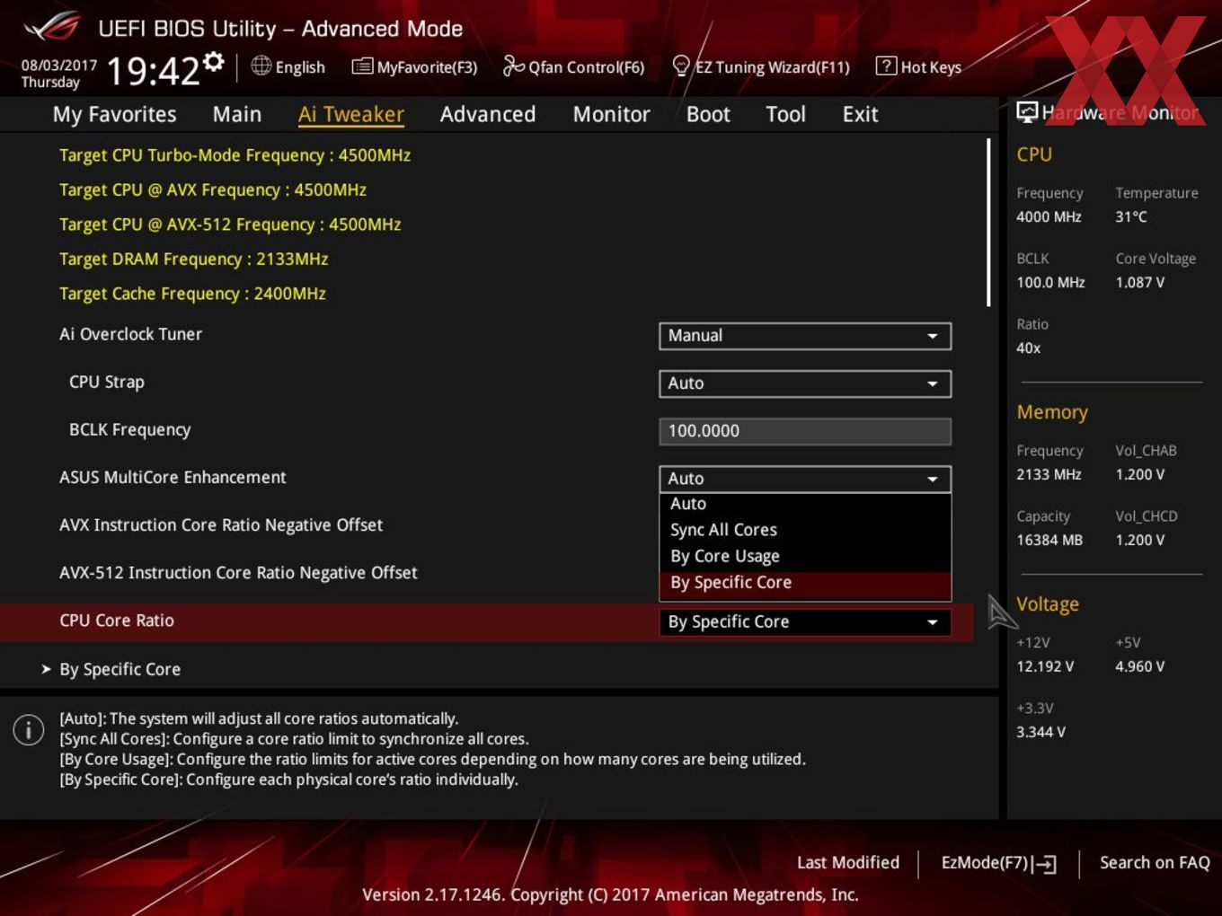Switch to the Boot tab
Screen dimensions: 1222x916
click(708, 114)
